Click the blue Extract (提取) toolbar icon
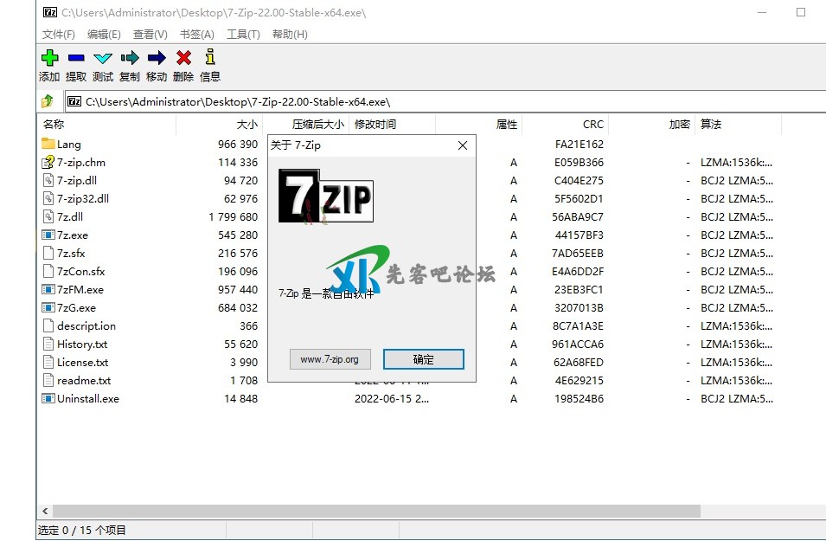Screen dimensions: 826x541 click(76, 58)
